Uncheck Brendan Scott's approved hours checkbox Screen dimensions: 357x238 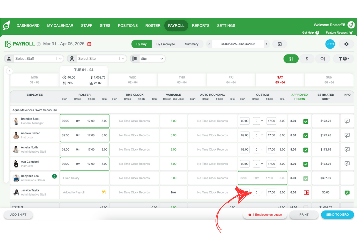tap(306, 121)
